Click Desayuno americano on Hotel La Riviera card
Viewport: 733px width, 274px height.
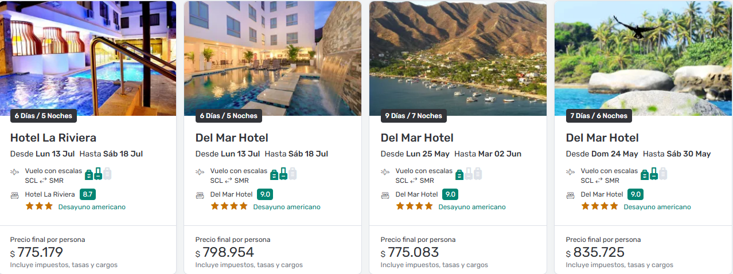coord(92,207)
